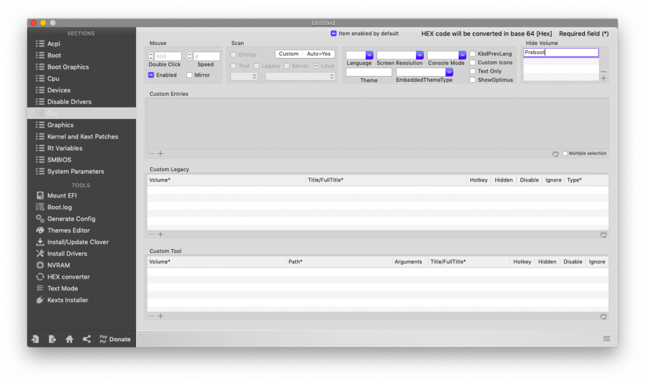Open the wide Scan popup menu
The image size is (645, 383).
tap(301, 77)
